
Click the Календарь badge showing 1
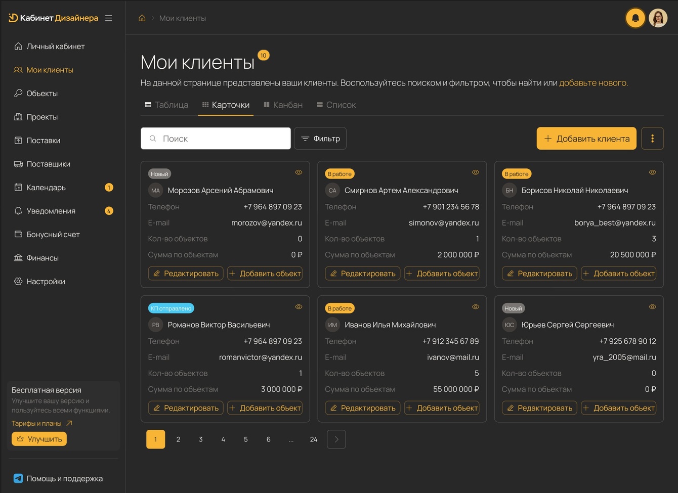109,188
